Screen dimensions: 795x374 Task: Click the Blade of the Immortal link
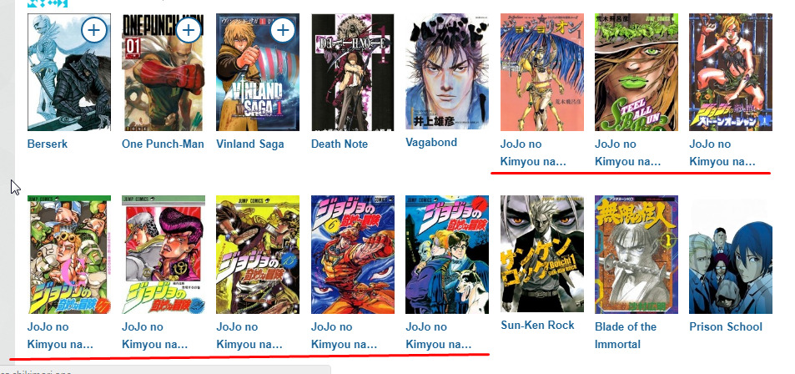tap(626, 336)
